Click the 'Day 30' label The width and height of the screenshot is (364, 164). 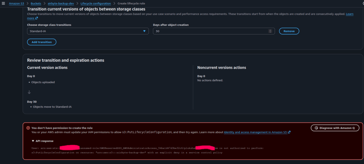(32, 102)
